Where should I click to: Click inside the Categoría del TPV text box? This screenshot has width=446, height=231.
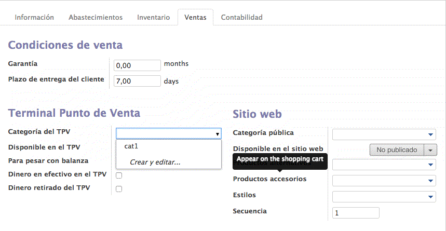click(x=165, y=133)
